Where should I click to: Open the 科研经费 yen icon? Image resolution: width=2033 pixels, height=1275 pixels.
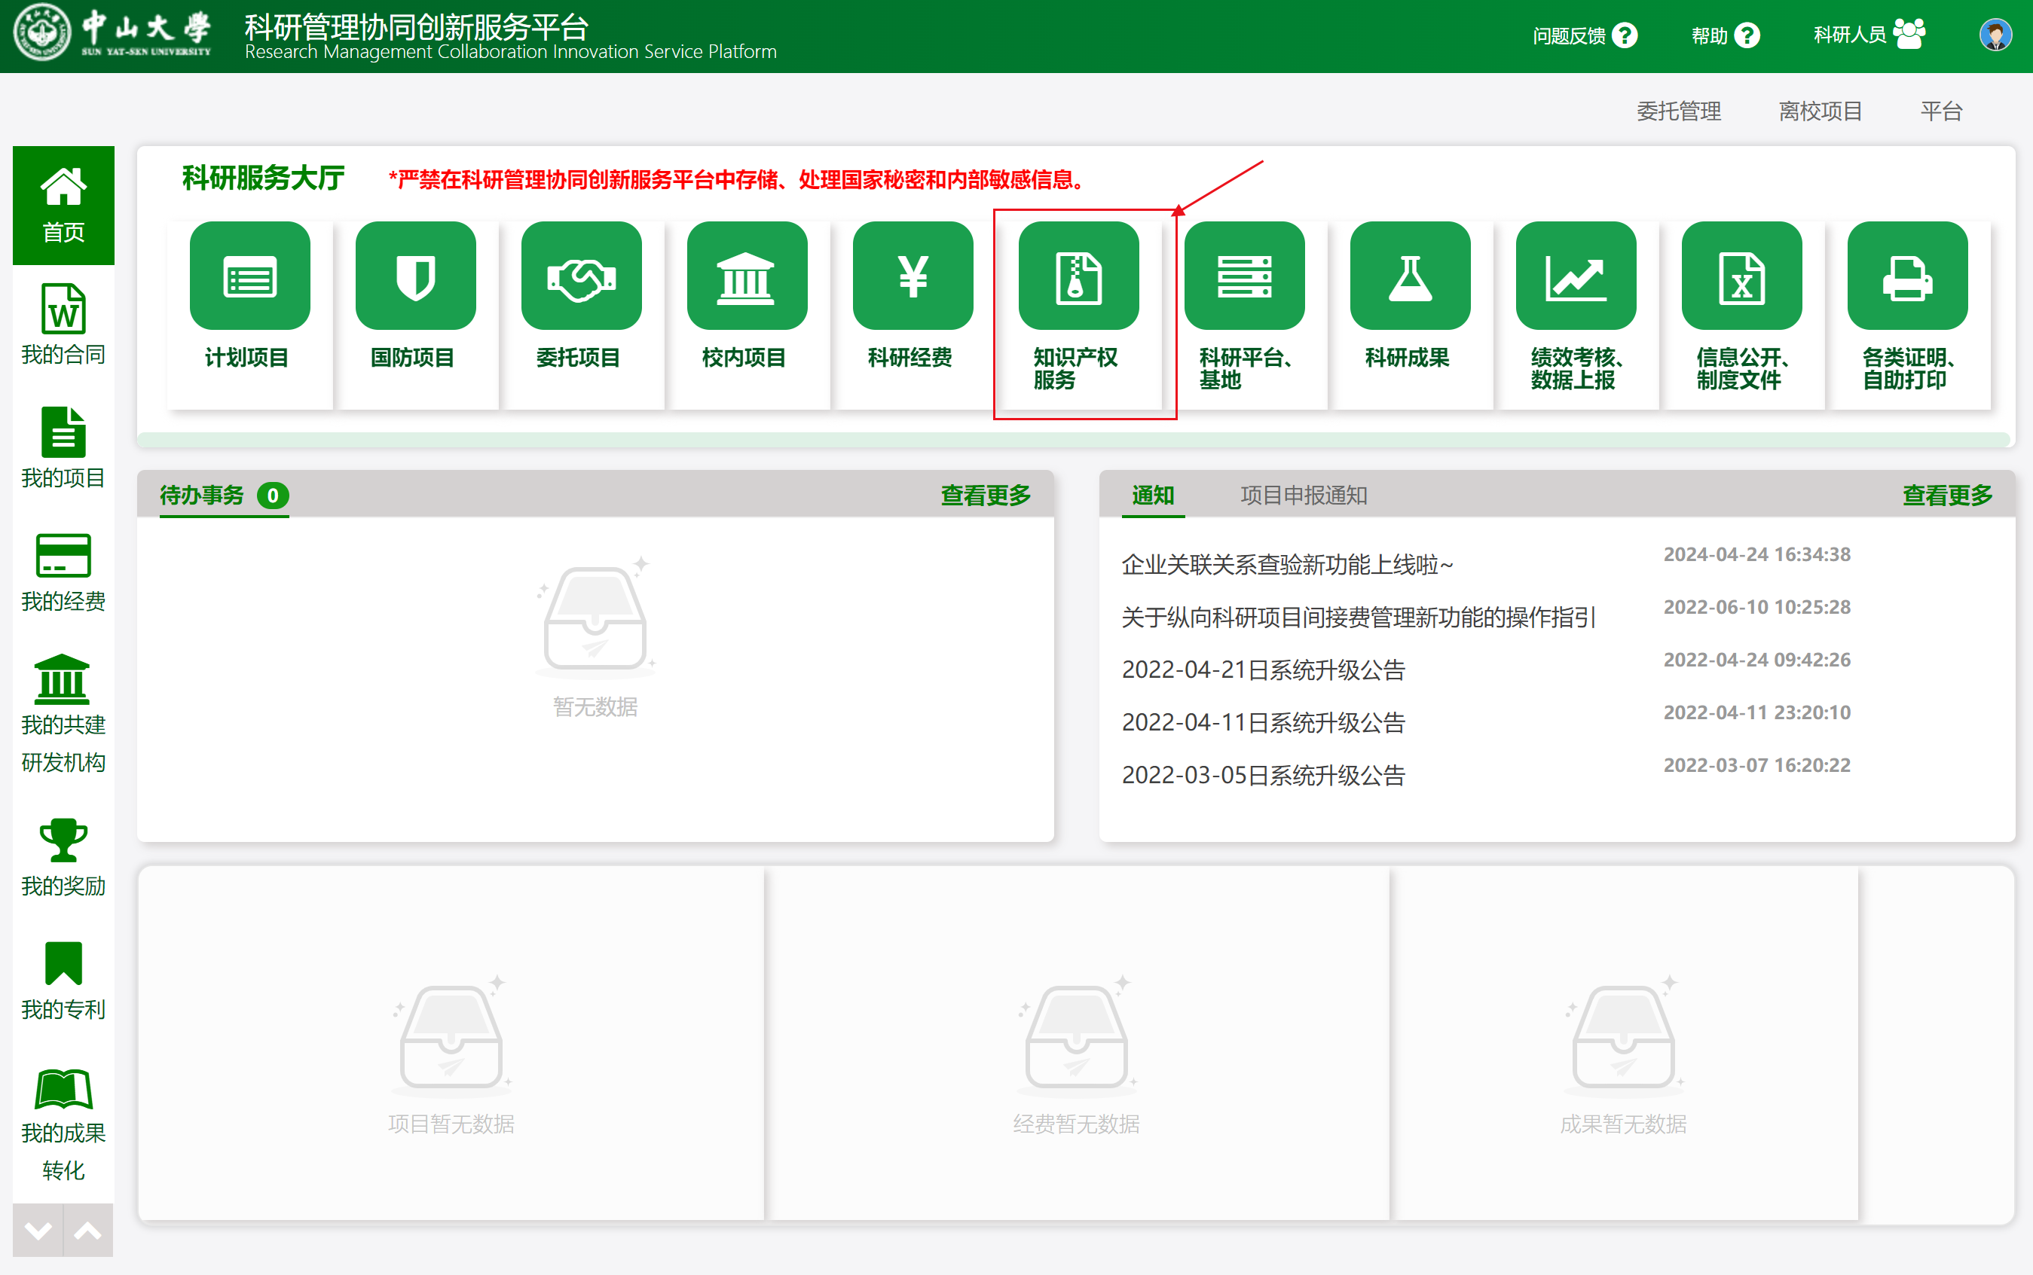coord(913,276)
